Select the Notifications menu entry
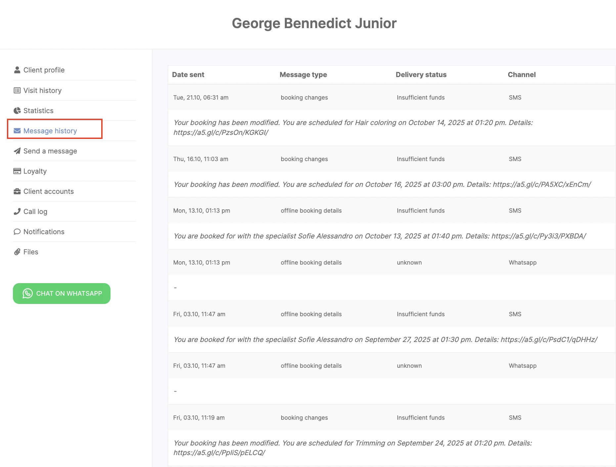The height and width of the screenshot is (467, 616). [x=44, y=232]
